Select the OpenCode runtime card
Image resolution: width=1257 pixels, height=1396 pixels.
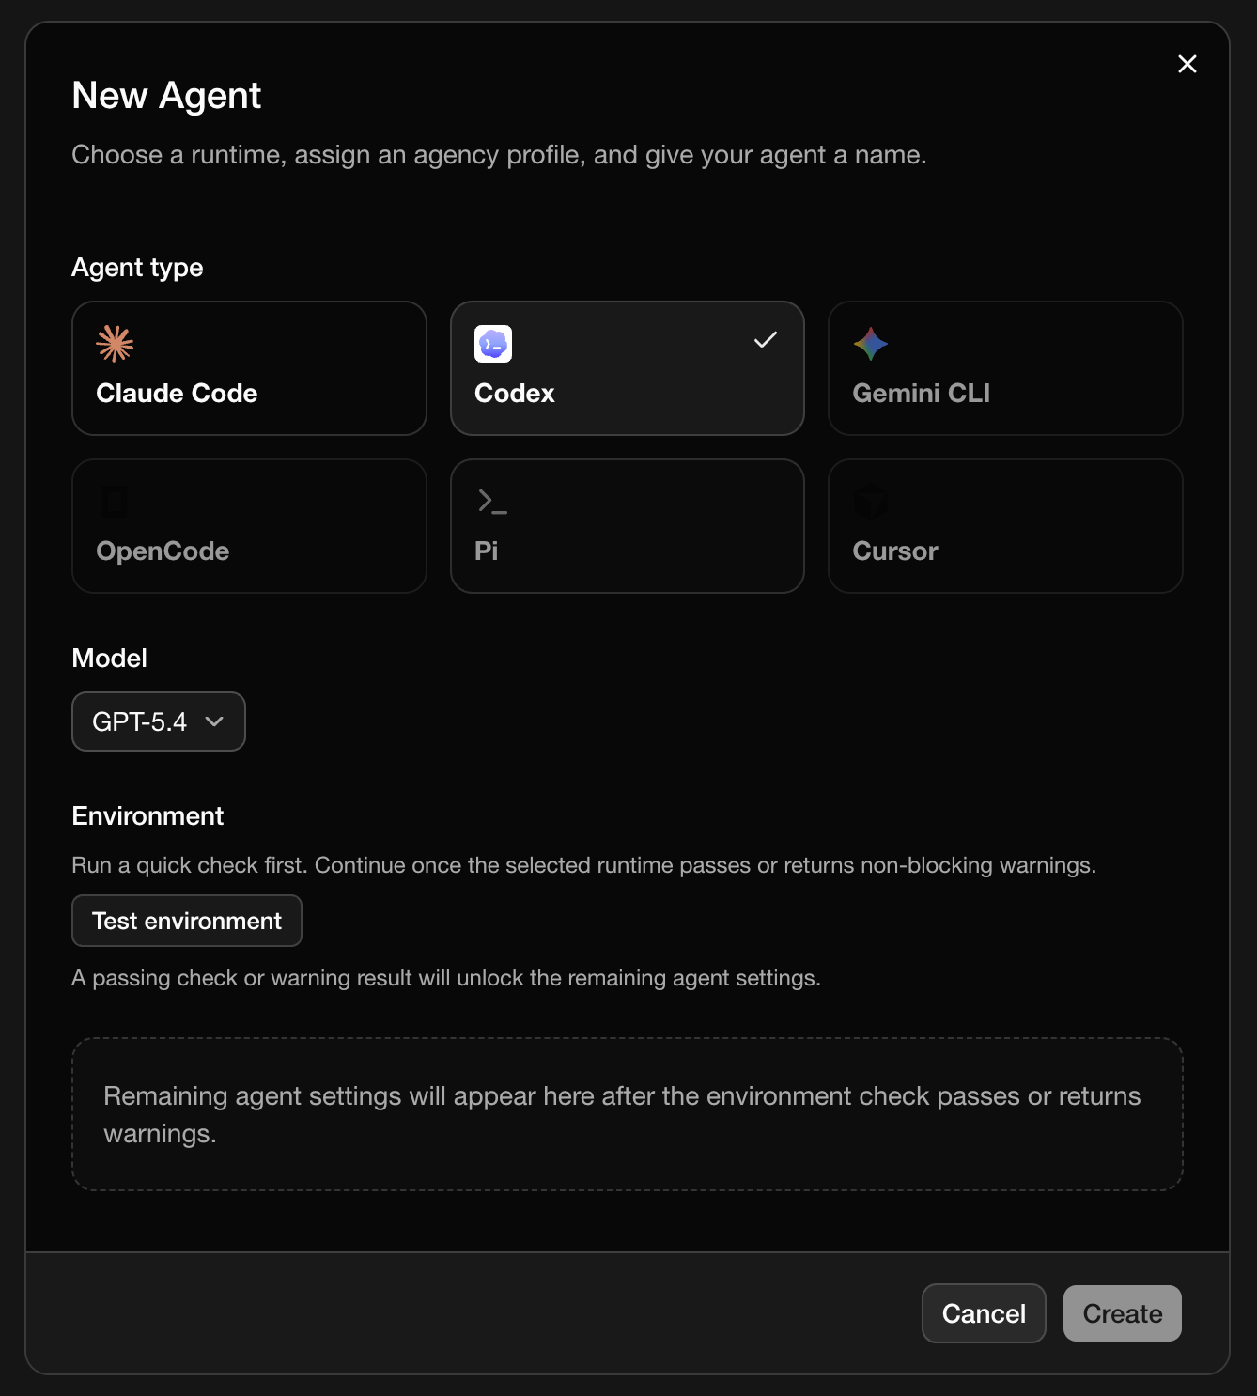click(x=249, y=526)
